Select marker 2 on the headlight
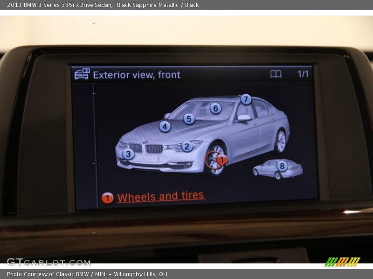Screen dimensions: 373x279 pyautogui.click(x=187, y=146)
